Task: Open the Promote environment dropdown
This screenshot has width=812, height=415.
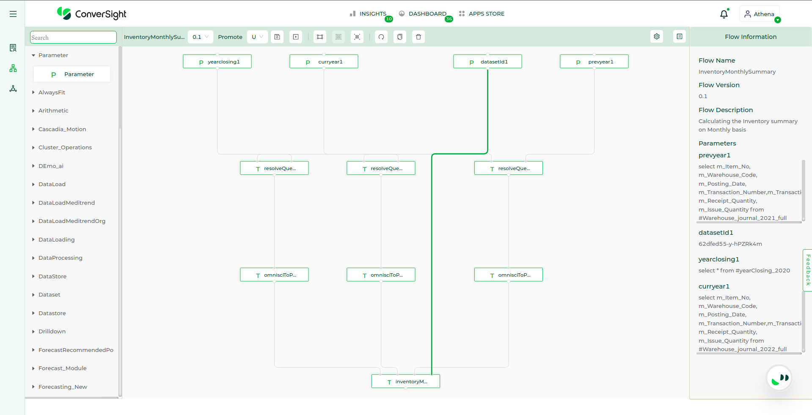Action: (x=257, y=37)
